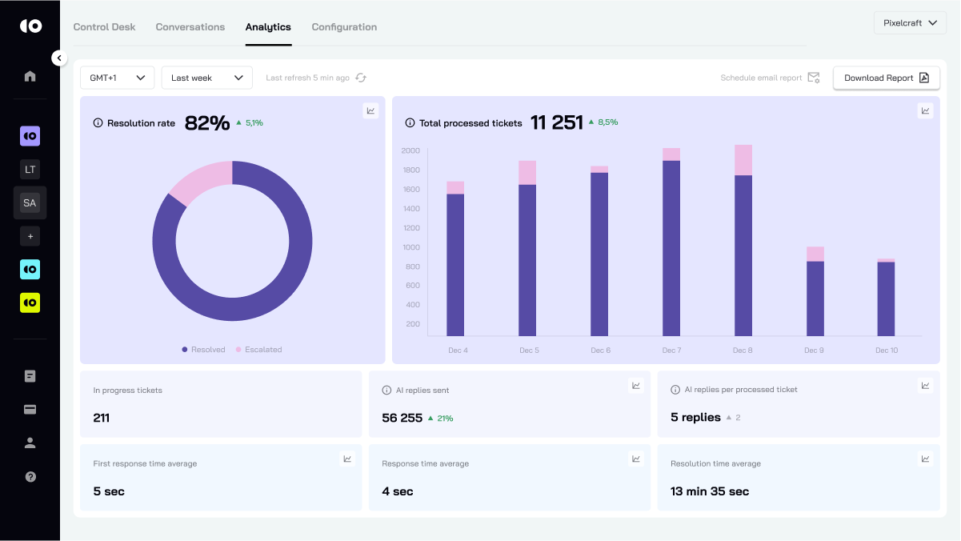Toggle the Resolved legend item

(203, 350)
